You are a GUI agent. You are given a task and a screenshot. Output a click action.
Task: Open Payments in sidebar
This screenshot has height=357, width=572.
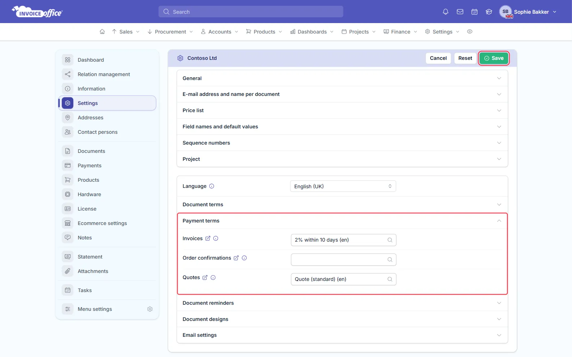pyautogui.click(x=107, y=166)
